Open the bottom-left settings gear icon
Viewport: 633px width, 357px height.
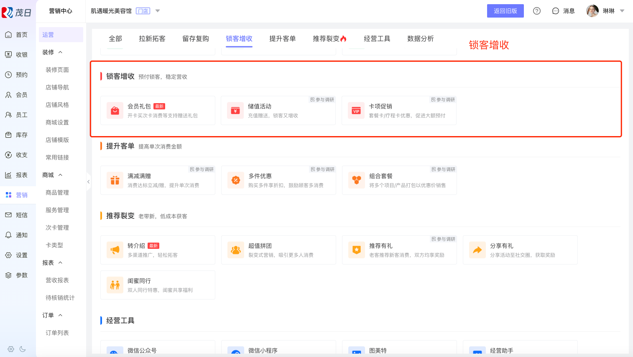point(11,349)
